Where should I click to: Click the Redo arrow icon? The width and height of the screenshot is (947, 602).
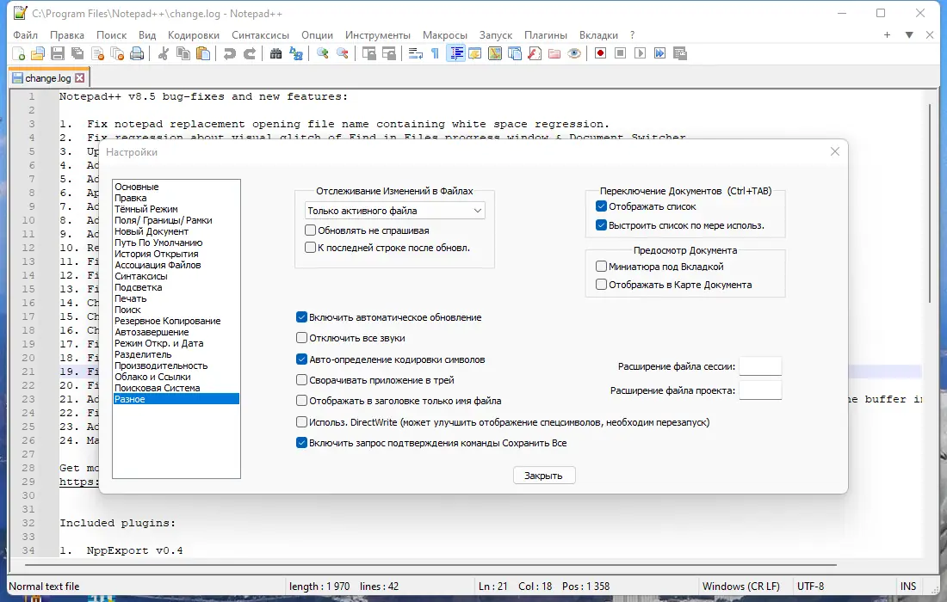250,53
